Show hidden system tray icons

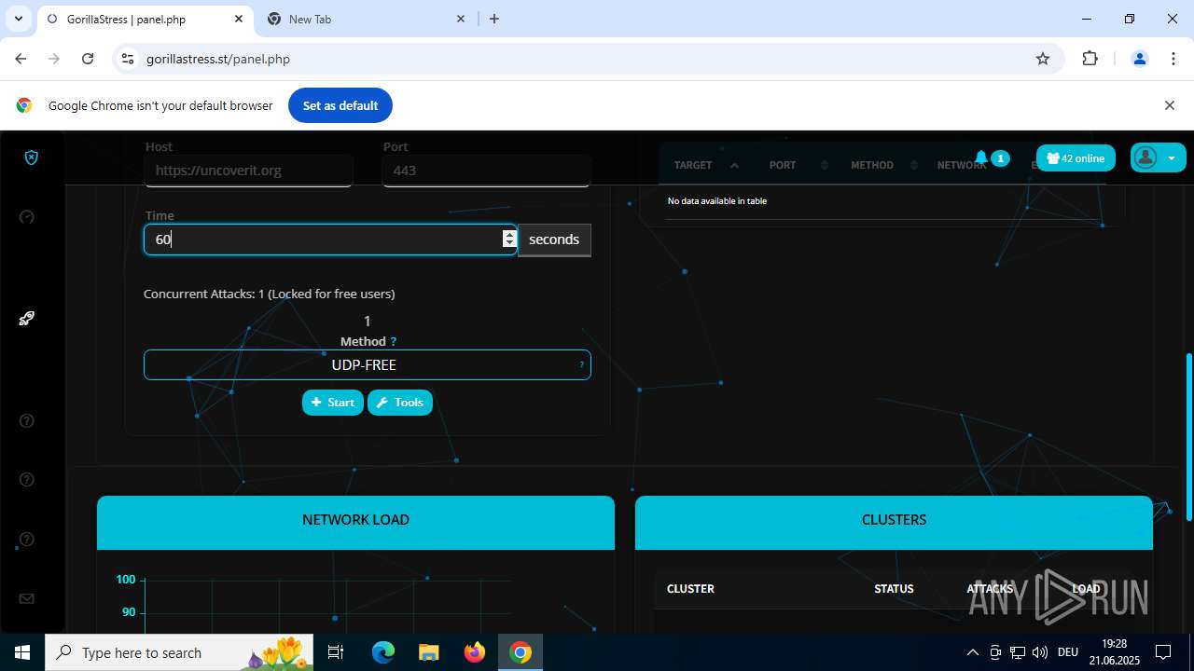[973, 652]
